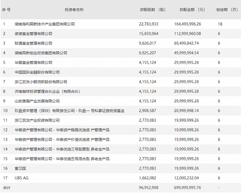
Task: Click lock-up period value 18
Action: click(220, 24)
